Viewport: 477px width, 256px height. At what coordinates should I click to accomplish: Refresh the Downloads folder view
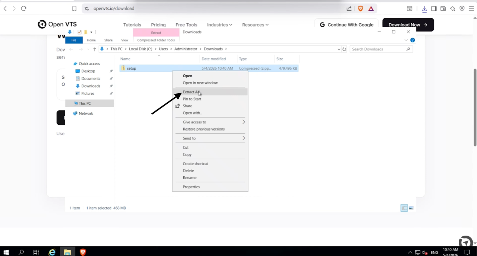[x=344, y=49]
